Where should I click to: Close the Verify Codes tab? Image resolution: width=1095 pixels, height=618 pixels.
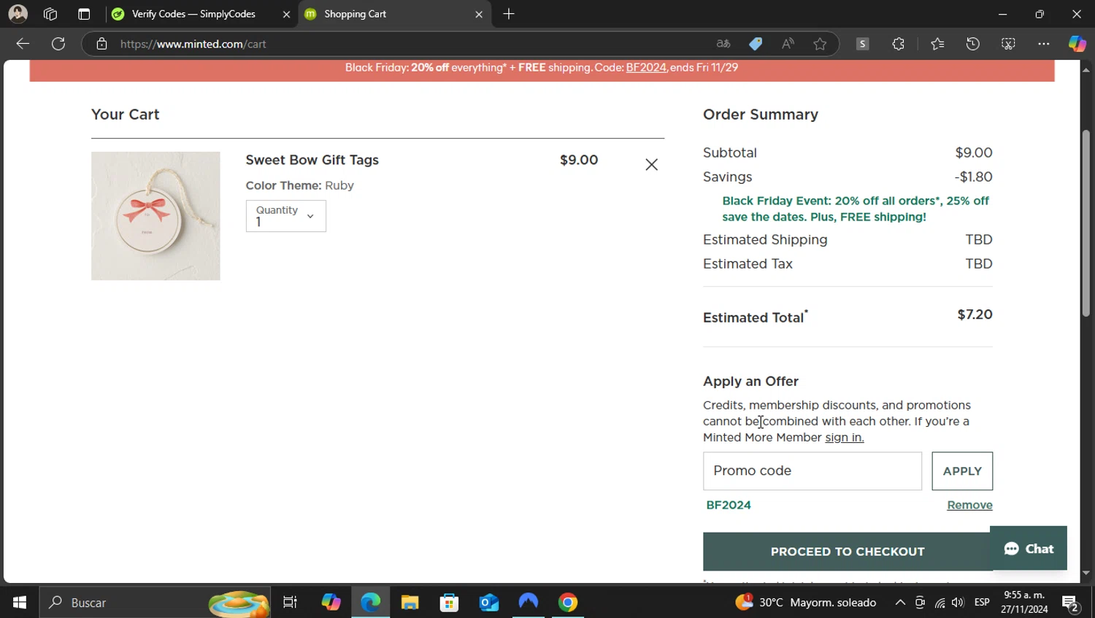click(286, 15)
